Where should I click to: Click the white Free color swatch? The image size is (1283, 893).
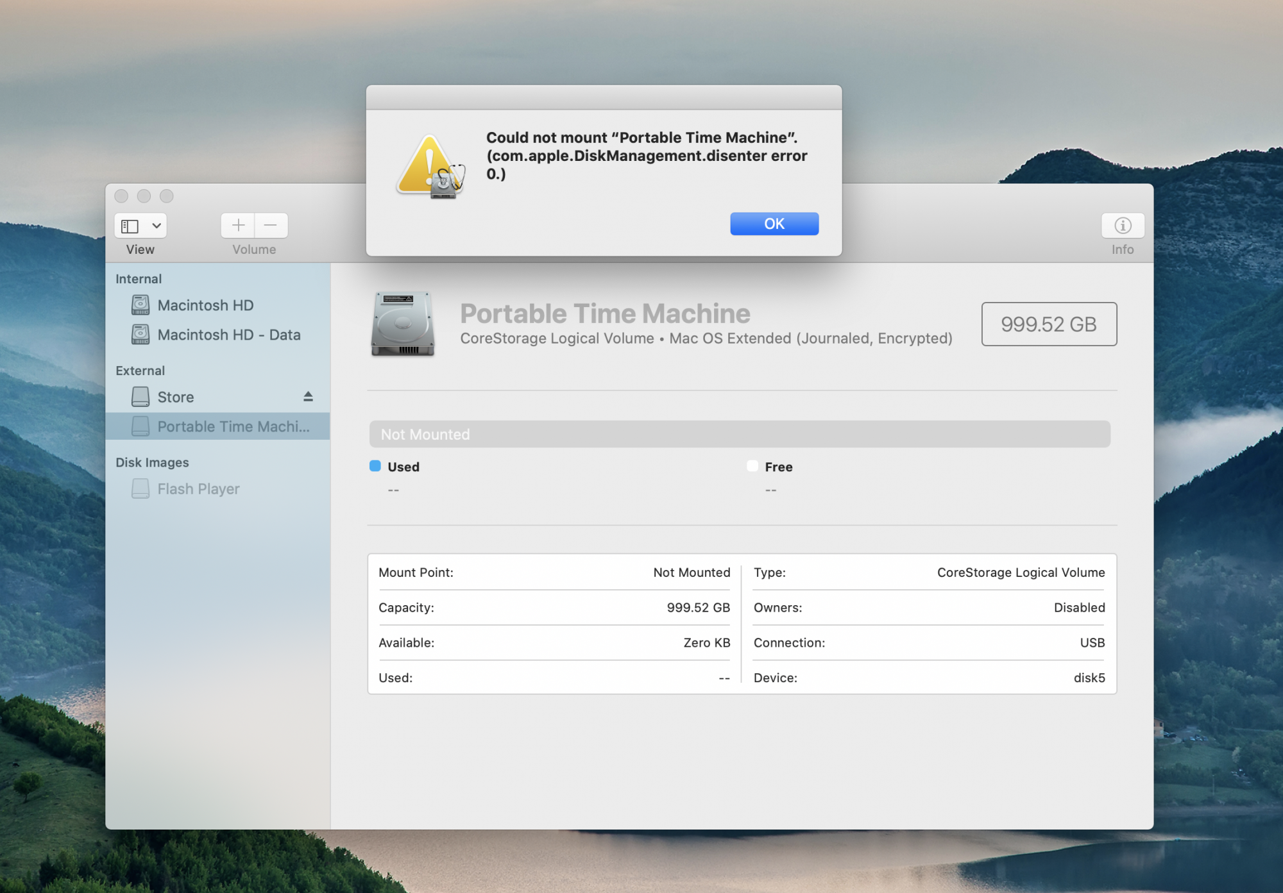click(x=752, y=466)
